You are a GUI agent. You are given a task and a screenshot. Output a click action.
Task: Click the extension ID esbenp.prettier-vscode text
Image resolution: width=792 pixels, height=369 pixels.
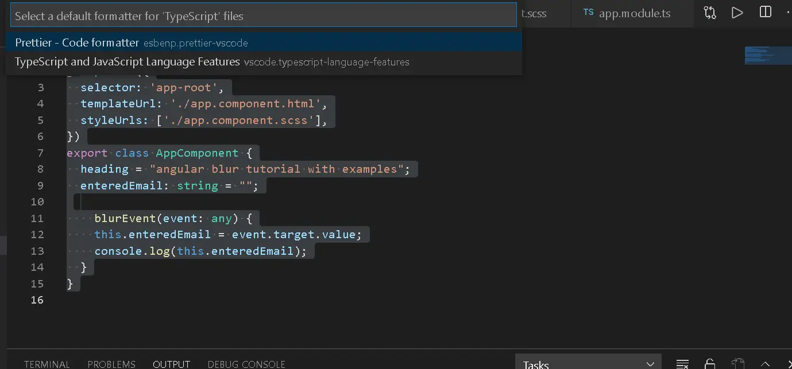pyautogui.click(x=196, y=43)
